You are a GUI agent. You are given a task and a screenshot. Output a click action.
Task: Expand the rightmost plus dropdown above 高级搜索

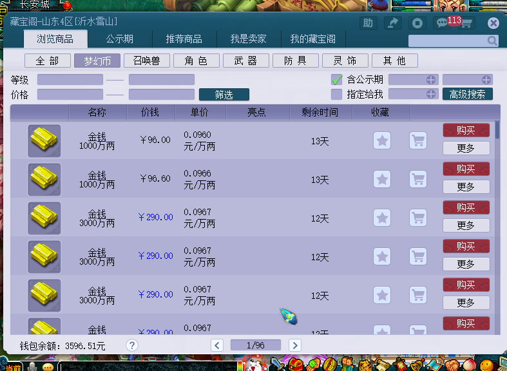(486, 80)
